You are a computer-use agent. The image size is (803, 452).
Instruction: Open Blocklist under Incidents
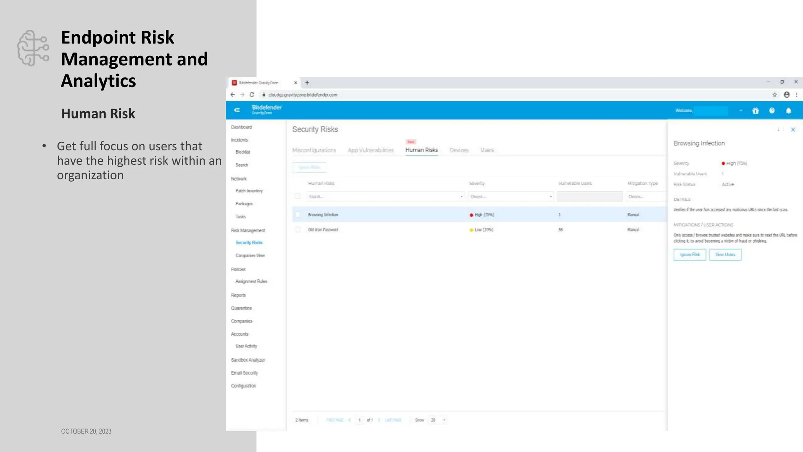point(243,152)
